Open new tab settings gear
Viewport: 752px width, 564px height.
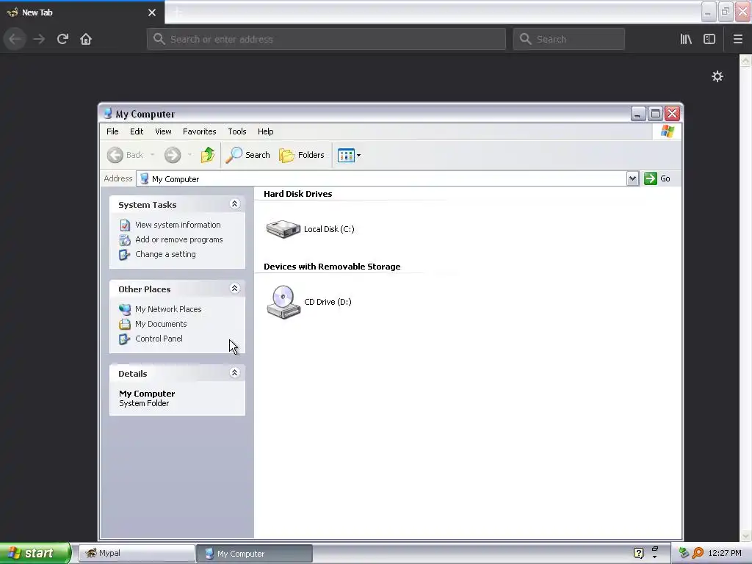pos(717,76)
